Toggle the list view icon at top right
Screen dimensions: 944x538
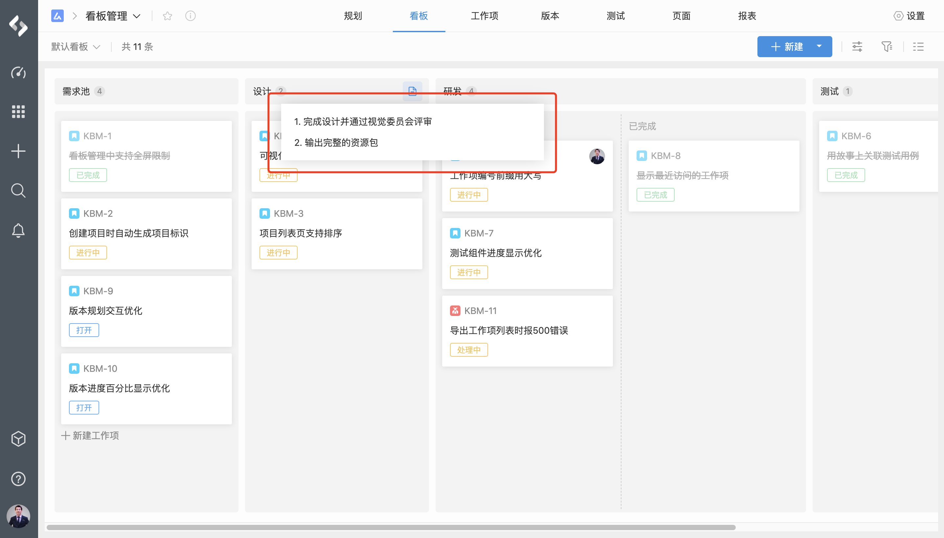(x=918, y=47)
